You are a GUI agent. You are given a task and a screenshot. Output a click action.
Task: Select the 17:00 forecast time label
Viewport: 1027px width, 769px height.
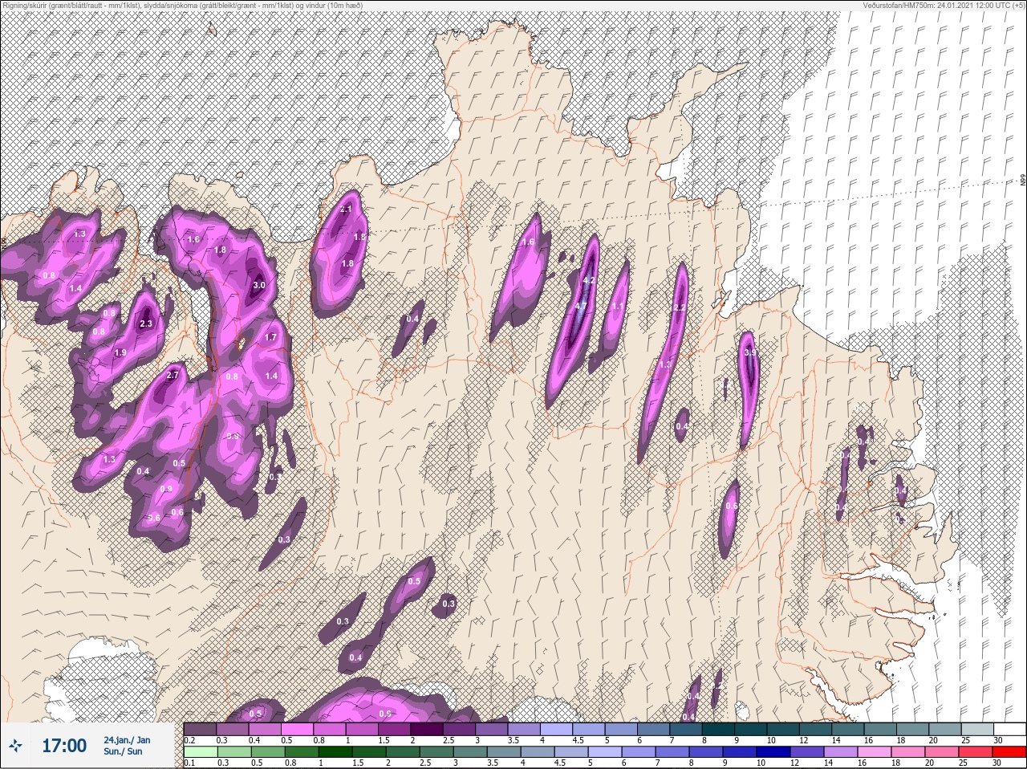point(64,746)
